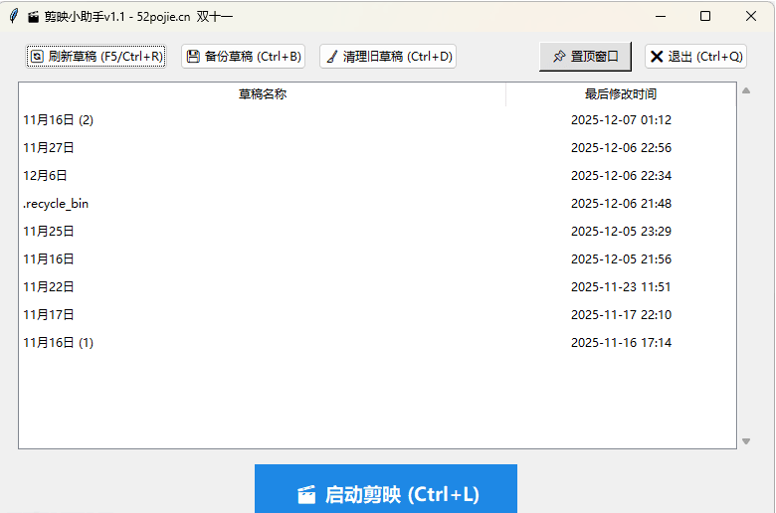The height and width of the screenshot is (513, 776).
Task: Select the draft 11月16日 (1)
Action: pyautogui.click(x=377, y=342)
